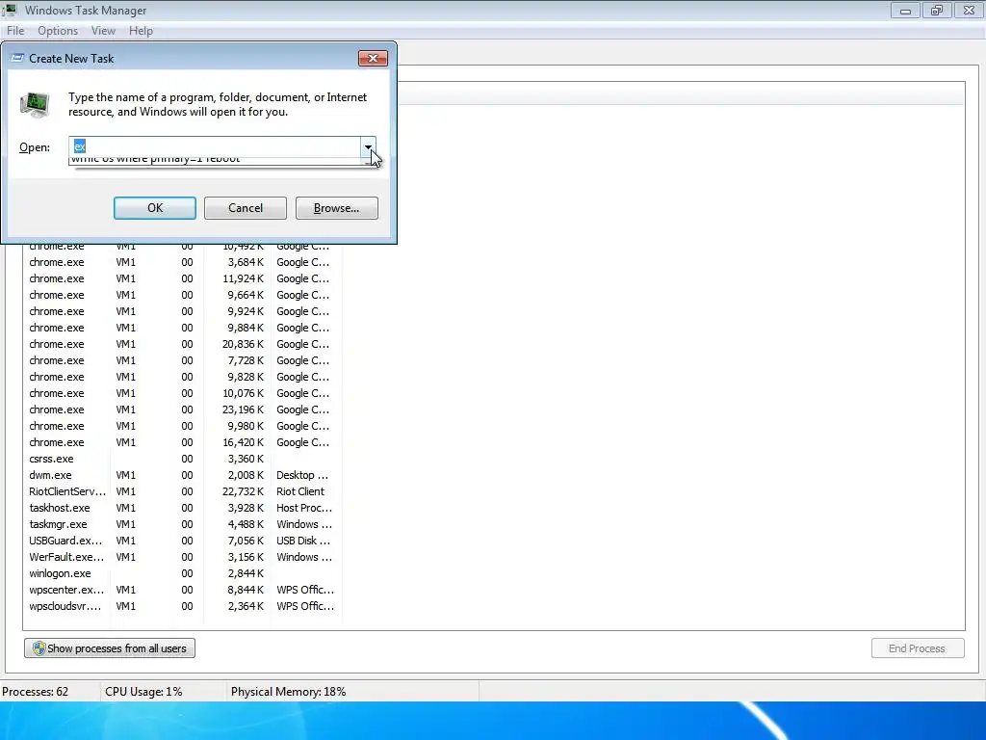Restore down the Task Manager window
The height and width of the screenshot is (740, 986).
pos(937,10)
